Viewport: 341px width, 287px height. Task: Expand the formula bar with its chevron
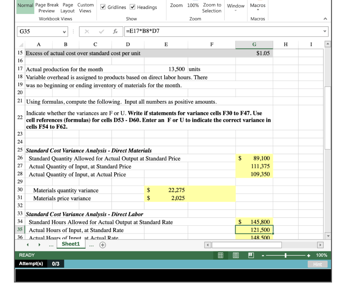click(325, 31)
